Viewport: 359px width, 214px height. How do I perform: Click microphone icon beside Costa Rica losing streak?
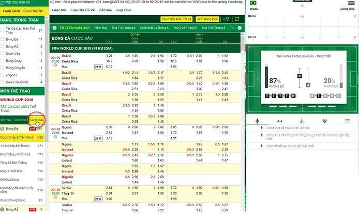click(261, 128)
